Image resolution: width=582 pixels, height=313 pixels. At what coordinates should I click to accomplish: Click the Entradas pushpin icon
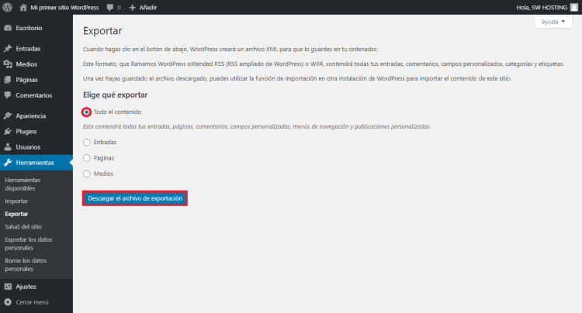(x=8, y=49)
